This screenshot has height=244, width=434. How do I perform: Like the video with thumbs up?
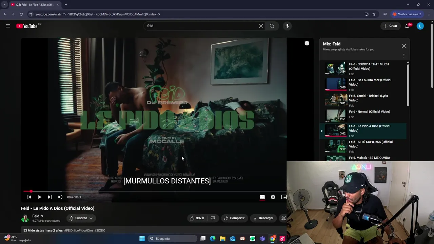coord(197,218)
